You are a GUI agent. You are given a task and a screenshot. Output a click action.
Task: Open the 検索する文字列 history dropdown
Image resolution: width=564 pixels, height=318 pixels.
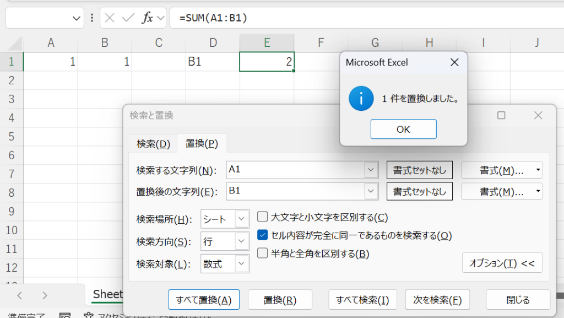pos(371,170)
